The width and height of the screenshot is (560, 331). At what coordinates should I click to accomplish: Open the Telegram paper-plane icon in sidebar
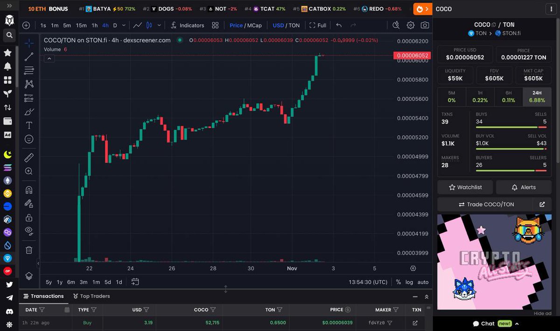point(9,297)
